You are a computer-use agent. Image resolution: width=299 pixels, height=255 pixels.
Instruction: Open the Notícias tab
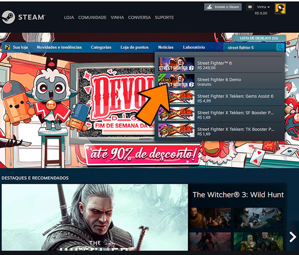pyautogui.click(x=166, y=48)
